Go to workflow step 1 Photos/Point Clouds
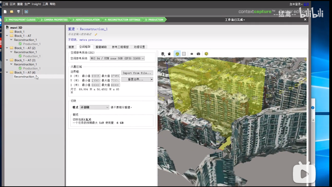The width and height of the screenshot is (332, 187). 21,20
